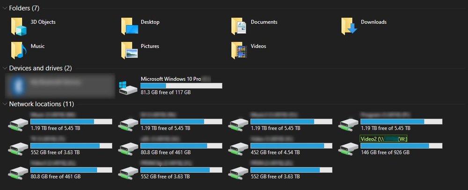Collapse the Folders (7) group
This screenshot has height=190, width=468.
(x=5, y=8)
